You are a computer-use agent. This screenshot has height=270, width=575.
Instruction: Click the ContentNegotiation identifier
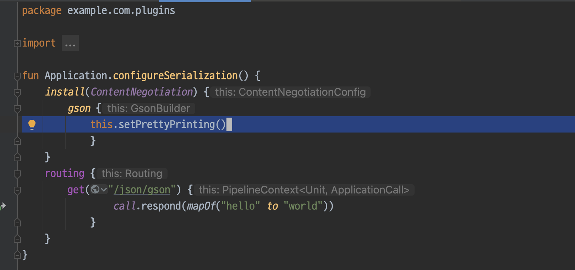pyautogui.click(x=142, y=92)
